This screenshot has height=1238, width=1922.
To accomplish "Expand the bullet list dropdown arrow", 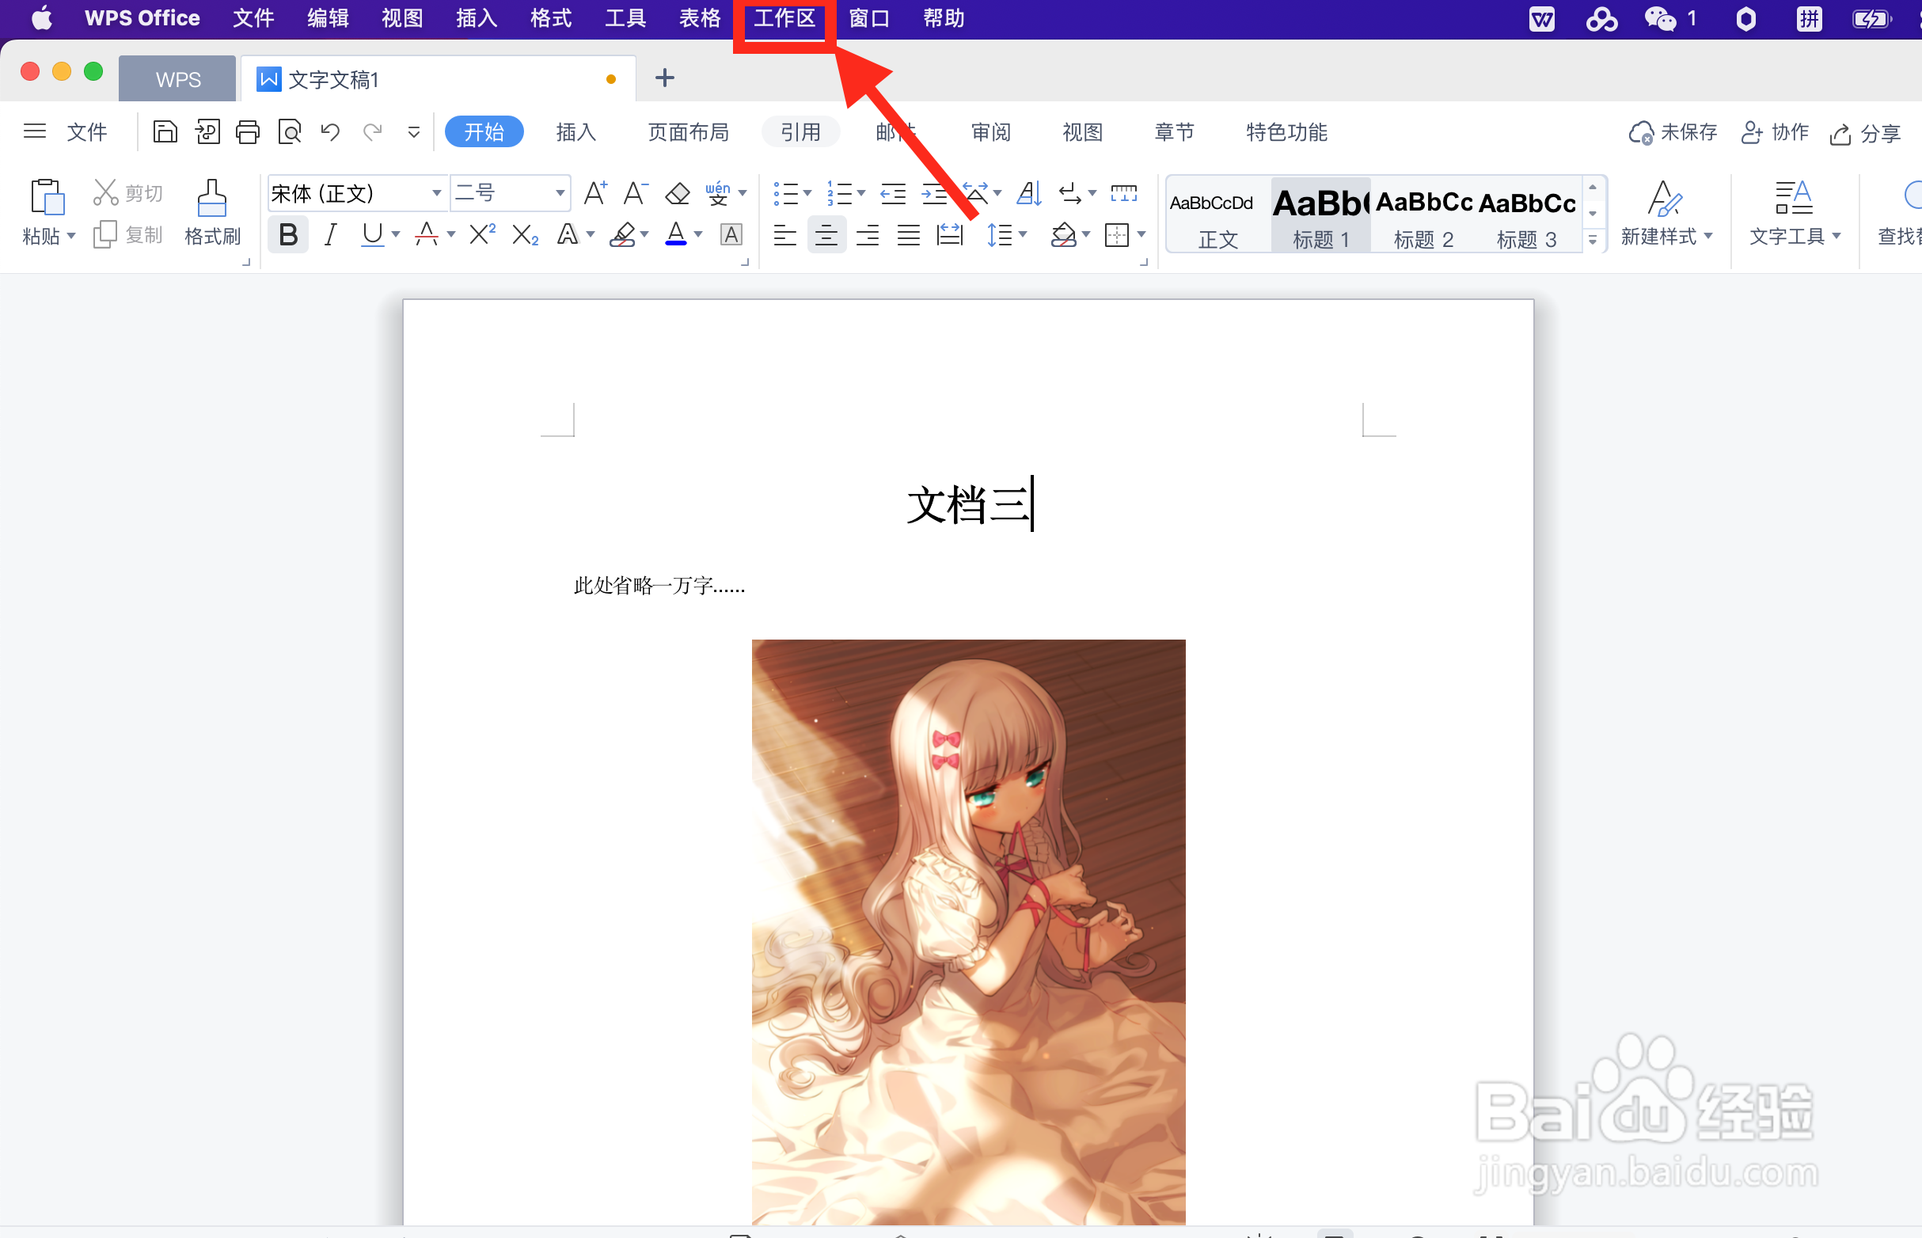I will point(807,193).
